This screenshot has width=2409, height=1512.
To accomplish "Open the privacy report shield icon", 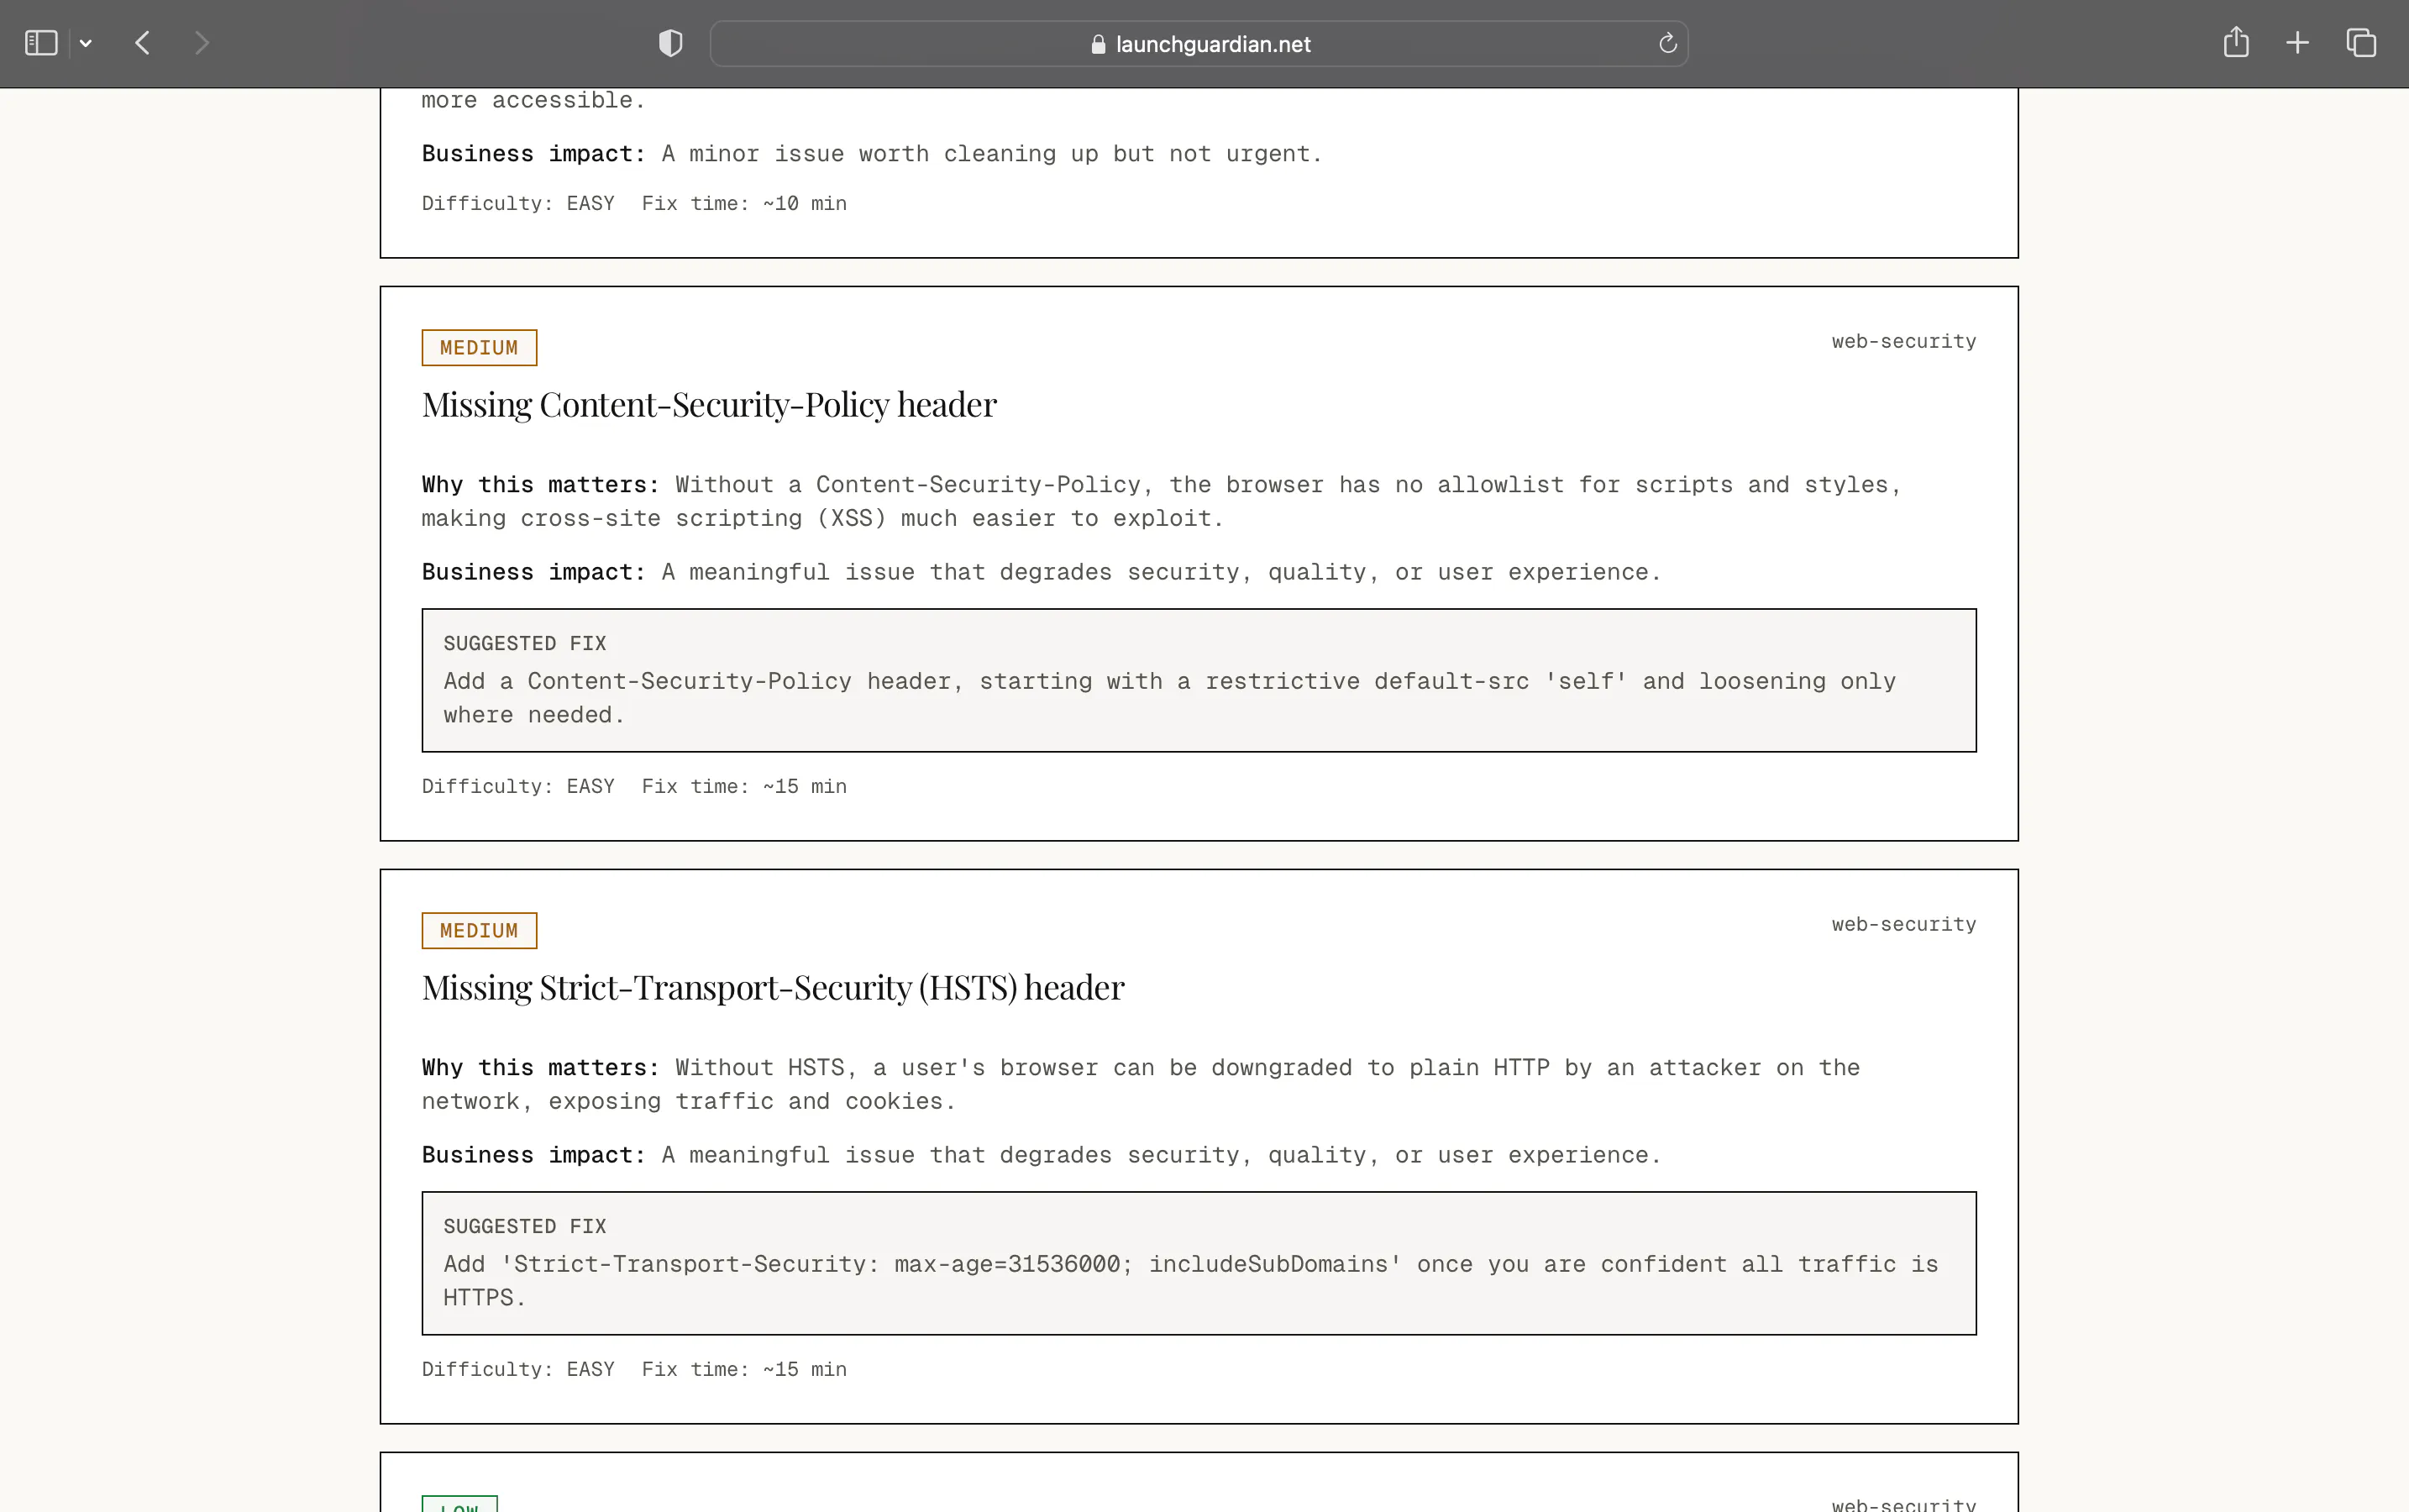I will tap(670, 43).
